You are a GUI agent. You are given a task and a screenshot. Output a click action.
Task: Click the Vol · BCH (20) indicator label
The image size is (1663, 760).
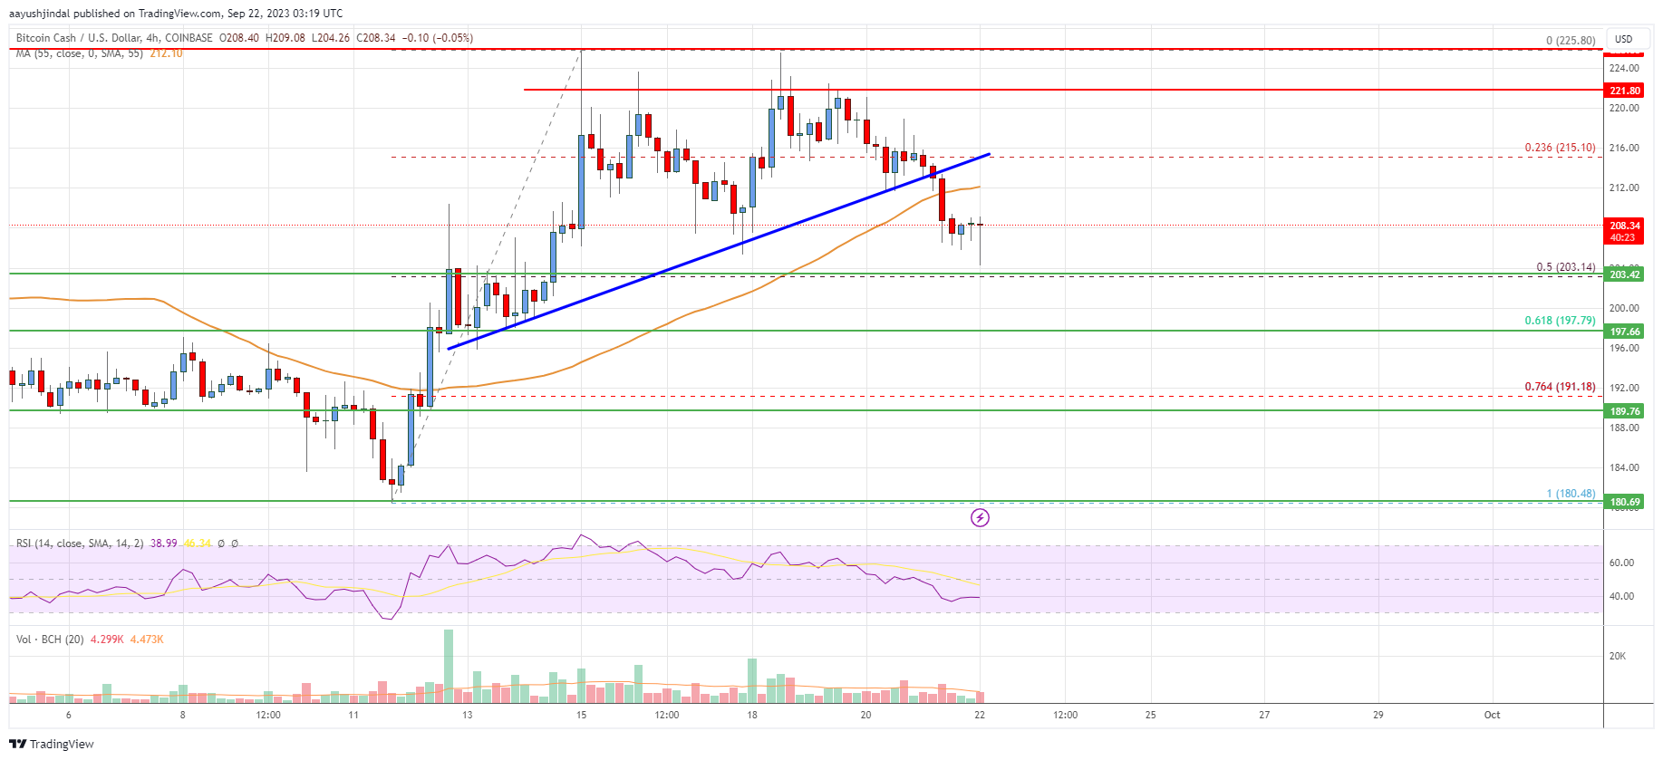(50, 640)
